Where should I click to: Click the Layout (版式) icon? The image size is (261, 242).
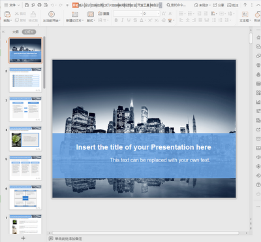91,14
